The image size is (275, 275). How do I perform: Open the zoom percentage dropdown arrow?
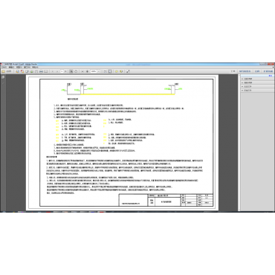point(99,71)
